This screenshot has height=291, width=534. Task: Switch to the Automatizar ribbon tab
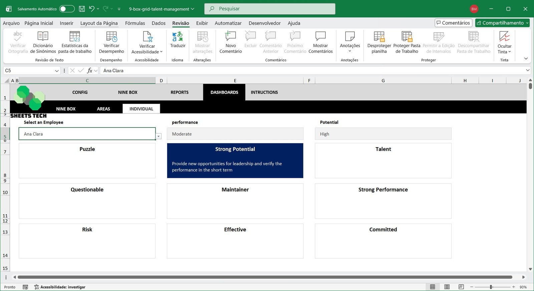pyautogui.click(x=228, y=23)
